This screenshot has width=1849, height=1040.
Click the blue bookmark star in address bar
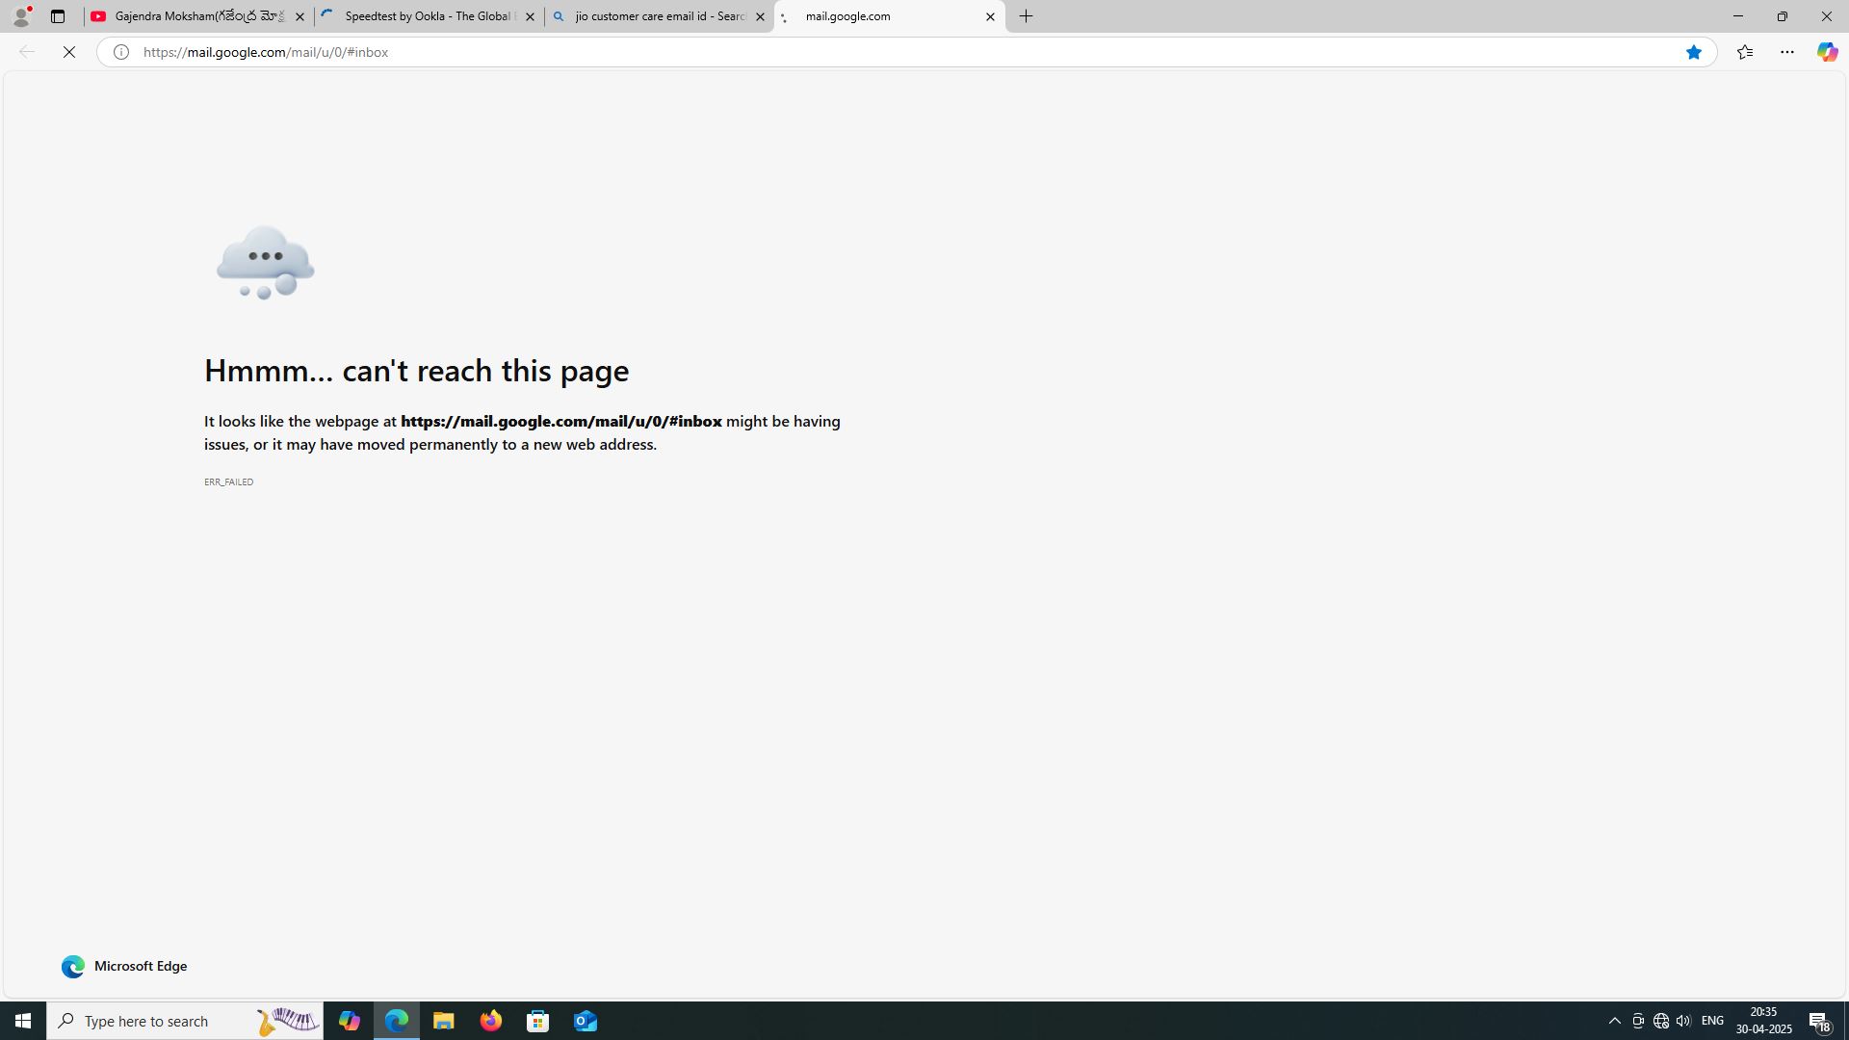tap(1693, 52)
